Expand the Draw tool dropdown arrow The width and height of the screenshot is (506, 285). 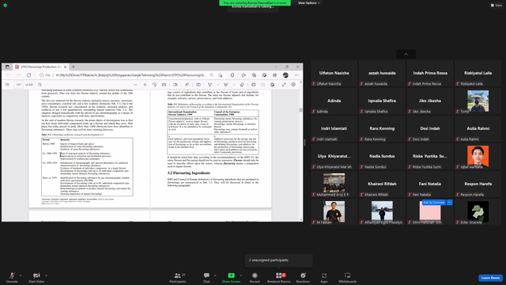point(218,85)
